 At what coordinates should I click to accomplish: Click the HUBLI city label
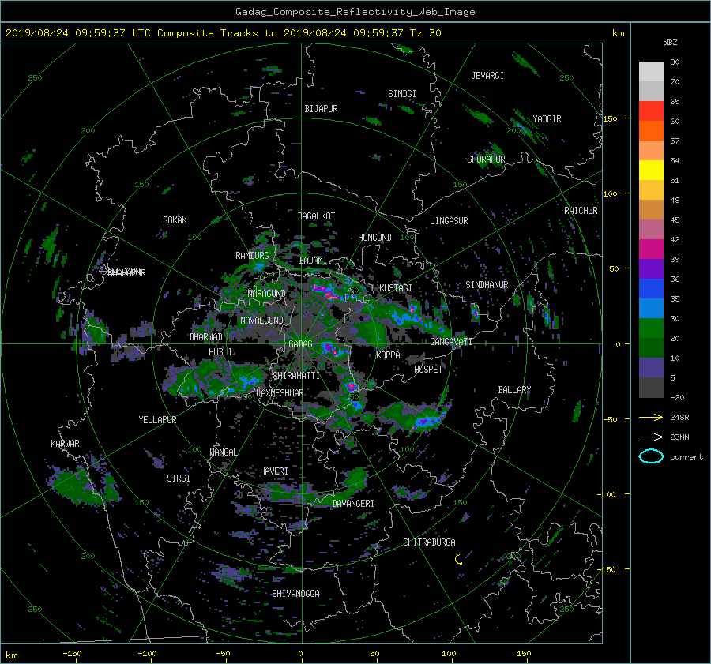point(220,352)
